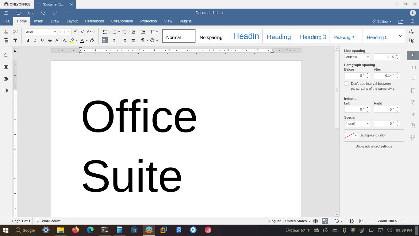
Task: Toggle italic formatting
Action: coord(35,40)
